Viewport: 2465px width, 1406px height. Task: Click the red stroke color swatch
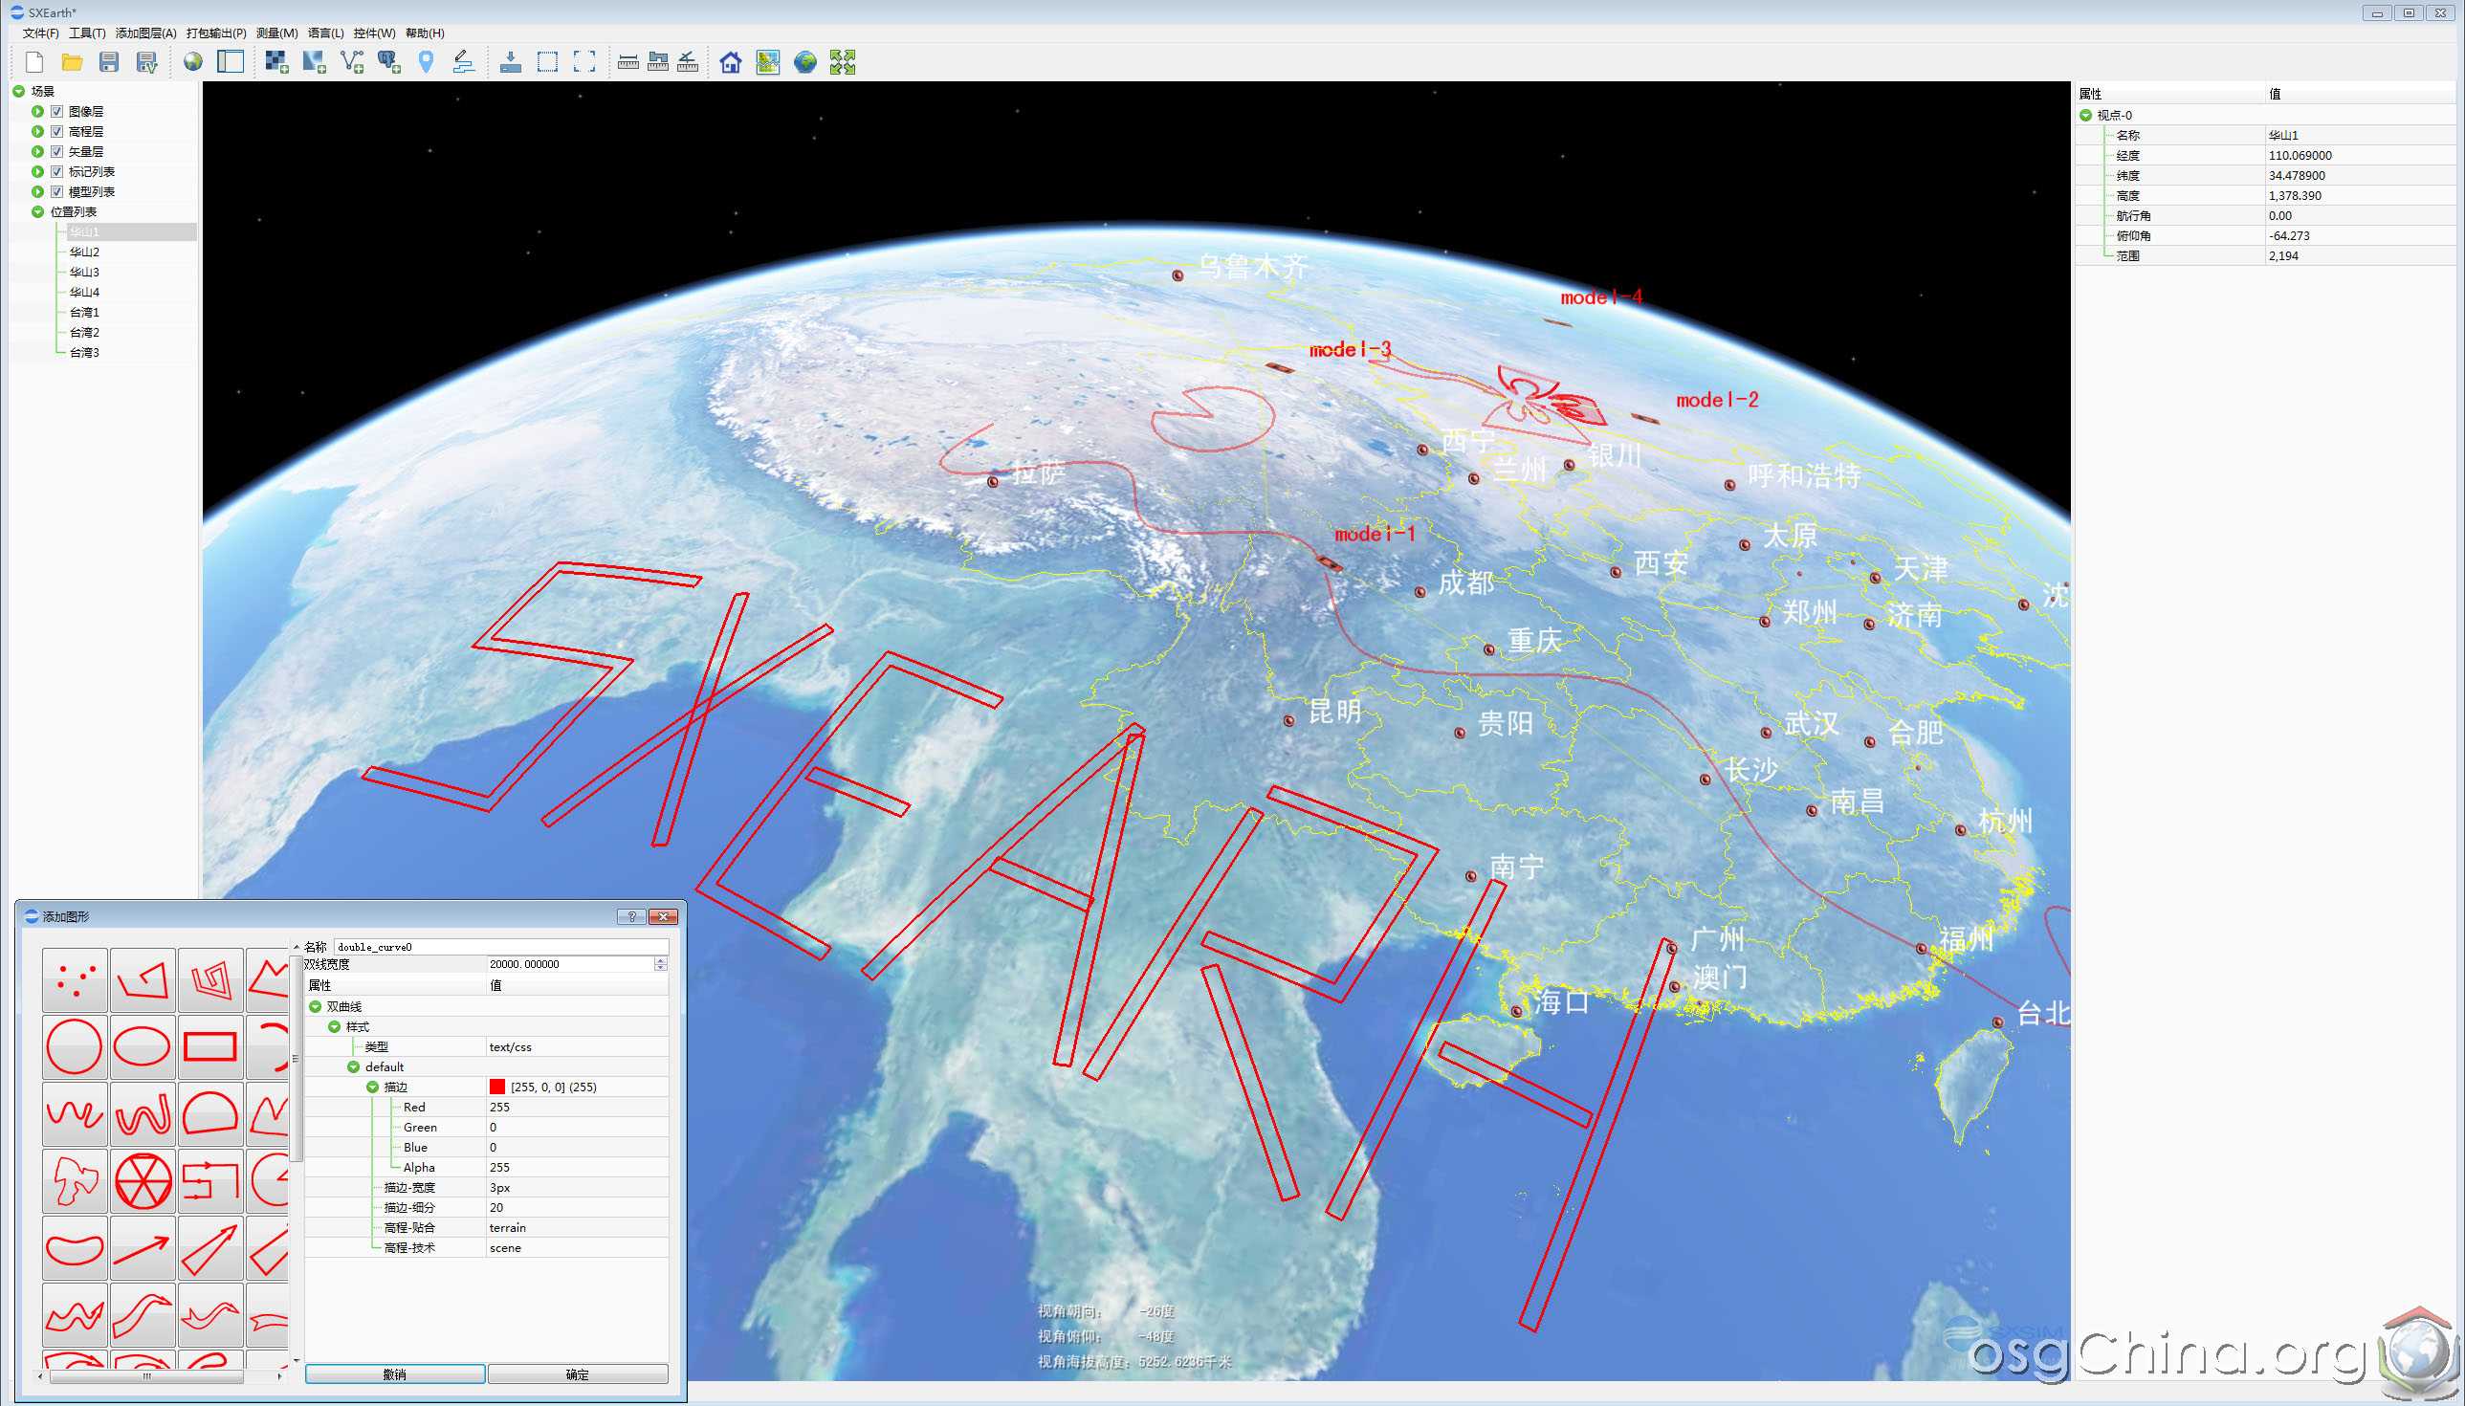[x=497, y=1087]
